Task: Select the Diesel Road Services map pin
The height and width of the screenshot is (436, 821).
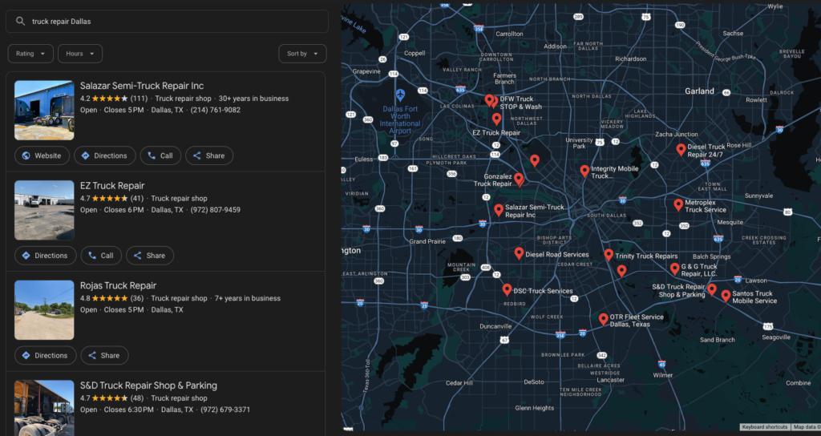Action: [x=519, y=253]
